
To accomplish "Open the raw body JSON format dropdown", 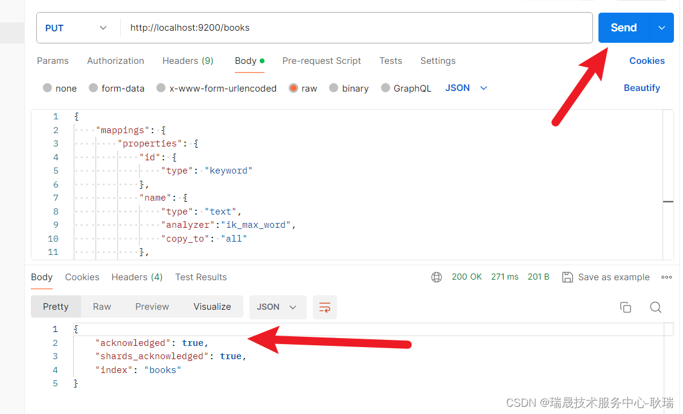I will (x=466, y=88).
